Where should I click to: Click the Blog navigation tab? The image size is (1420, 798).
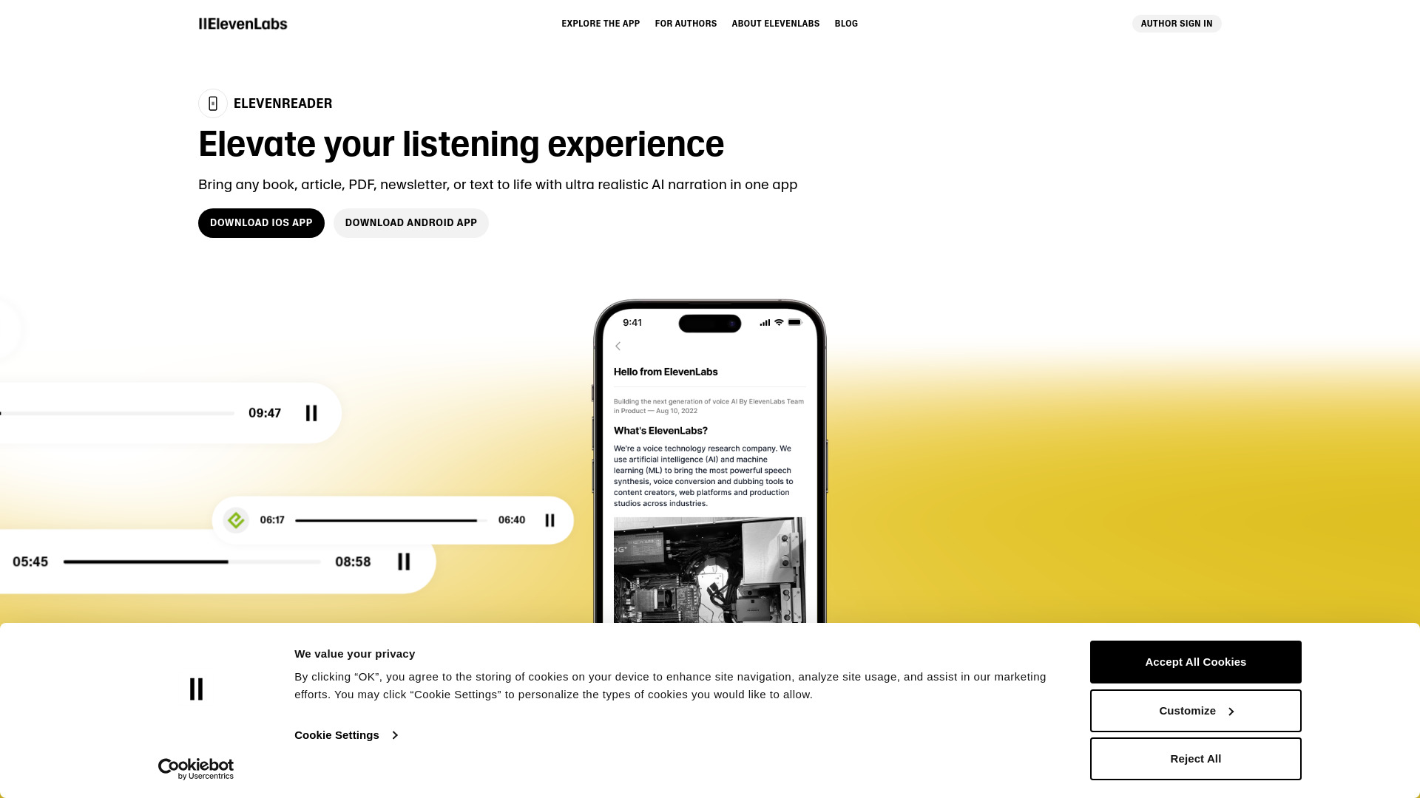pyautogui.click(x=845, y=24)
